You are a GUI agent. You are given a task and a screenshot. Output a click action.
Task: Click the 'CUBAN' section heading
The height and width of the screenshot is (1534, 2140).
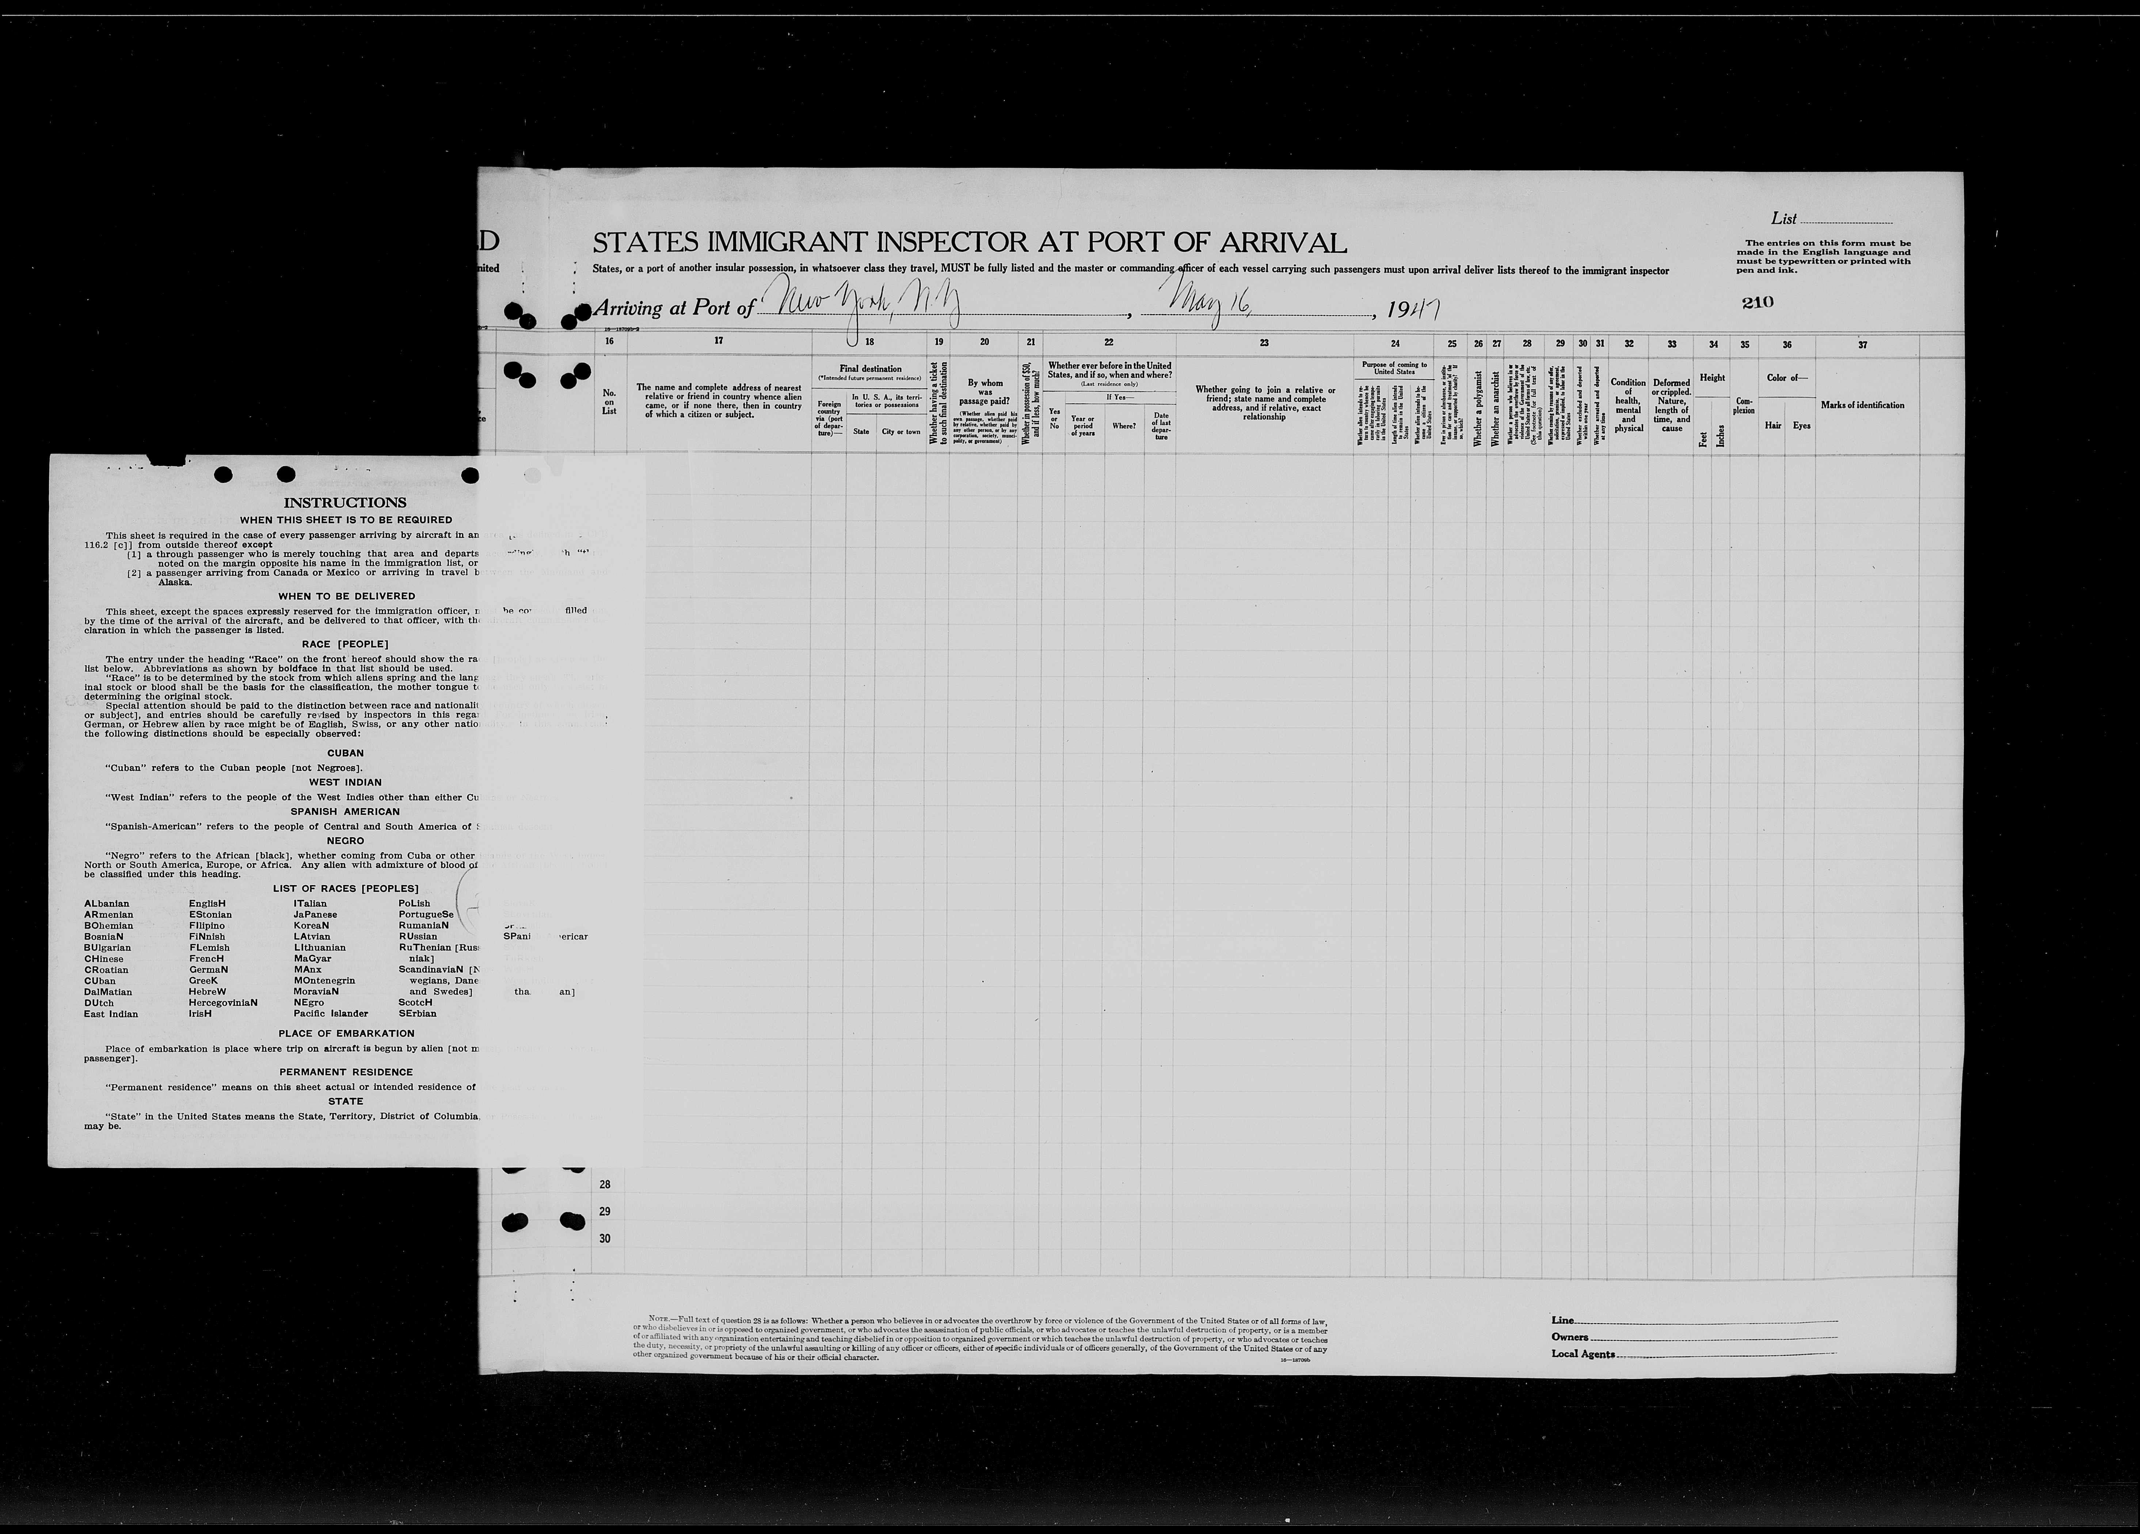coord(345,753)
